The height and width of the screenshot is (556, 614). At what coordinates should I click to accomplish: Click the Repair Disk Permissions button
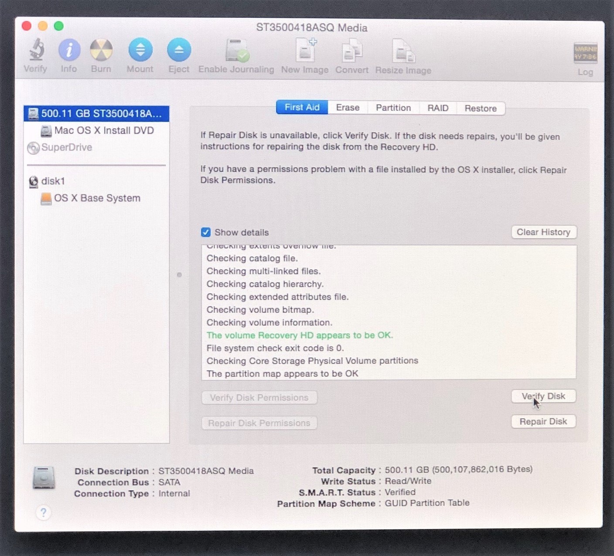(x=259, y=423)
